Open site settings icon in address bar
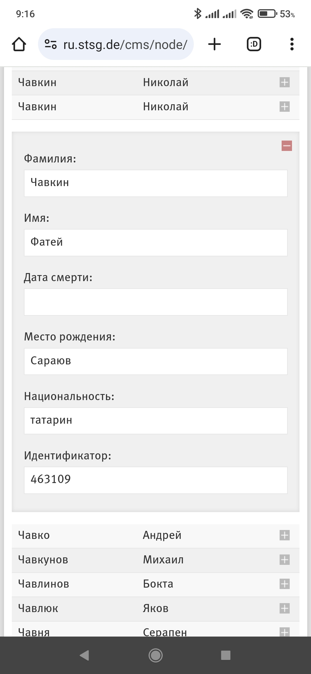Screen dimensions: 311x674 (50, 44)
